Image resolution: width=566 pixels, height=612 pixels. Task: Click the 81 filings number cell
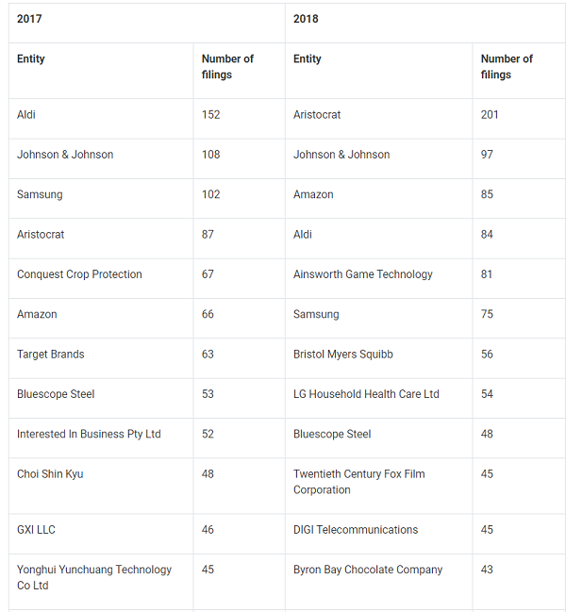tap(488, 274)
